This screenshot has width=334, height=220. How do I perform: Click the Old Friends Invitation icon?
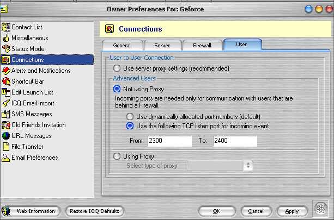(x=6, y=125)
